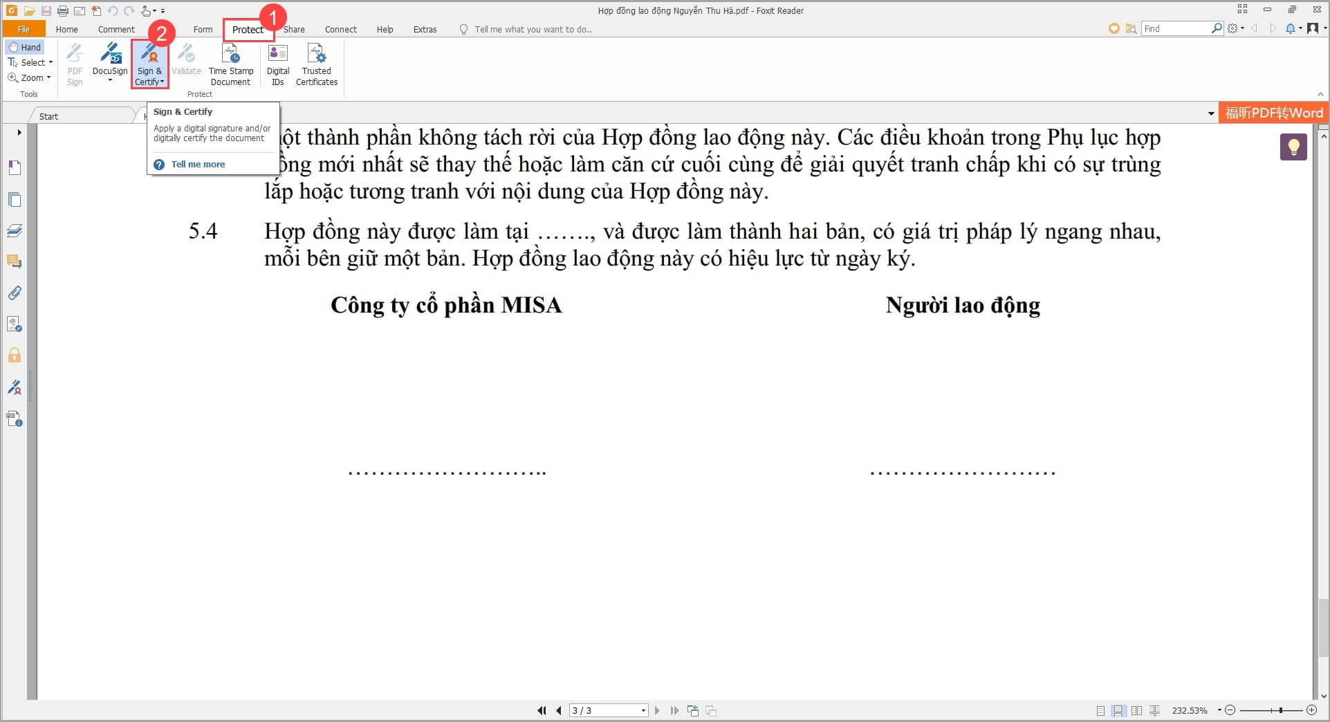1330x722 pixels.
Task: Enable the Select tool
Action: [29, 62]
